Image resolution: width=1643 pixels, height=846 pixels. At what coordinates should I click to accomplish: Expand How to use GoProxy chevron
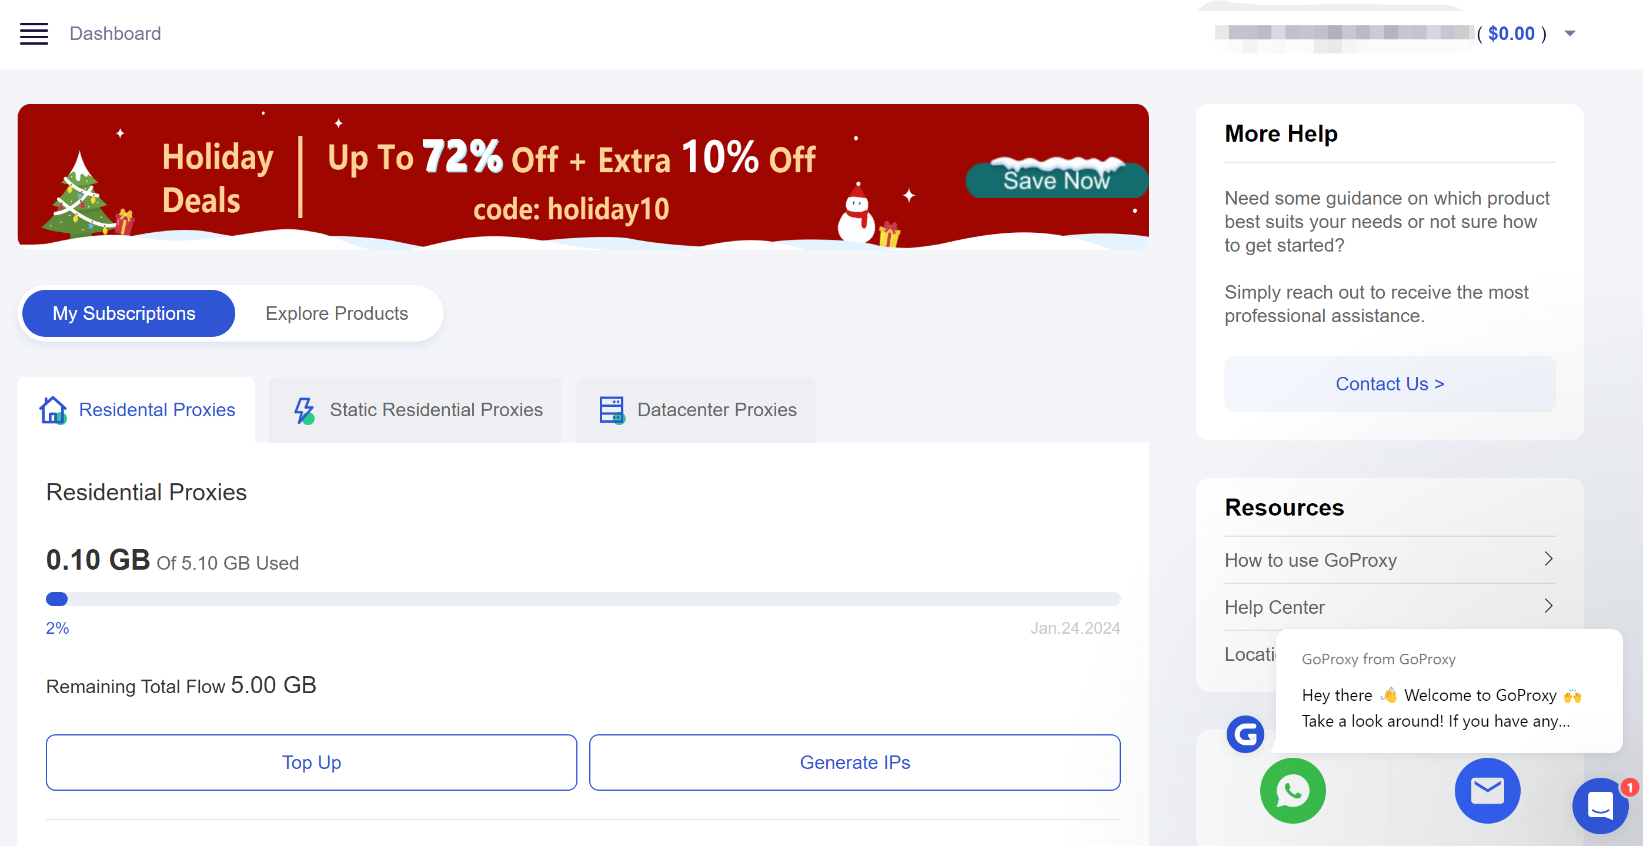(x=1548, y=559)
